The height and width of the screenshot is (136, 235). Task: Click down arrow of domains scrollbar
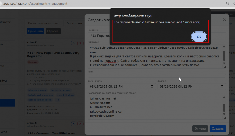(224, 114)
